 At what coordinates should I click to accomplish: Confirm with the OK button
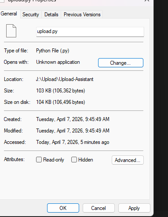(63, 208)
